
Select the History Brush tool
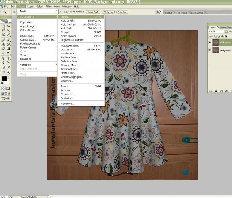[8, 44]
